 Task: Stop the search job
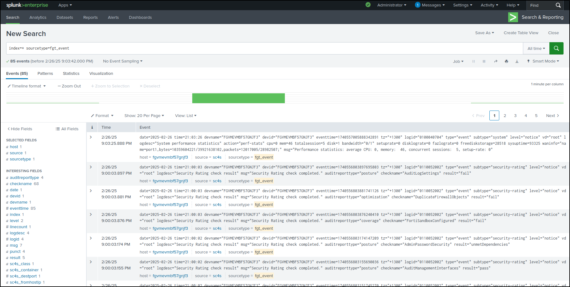pyautogui.click(x=484, y=61)
